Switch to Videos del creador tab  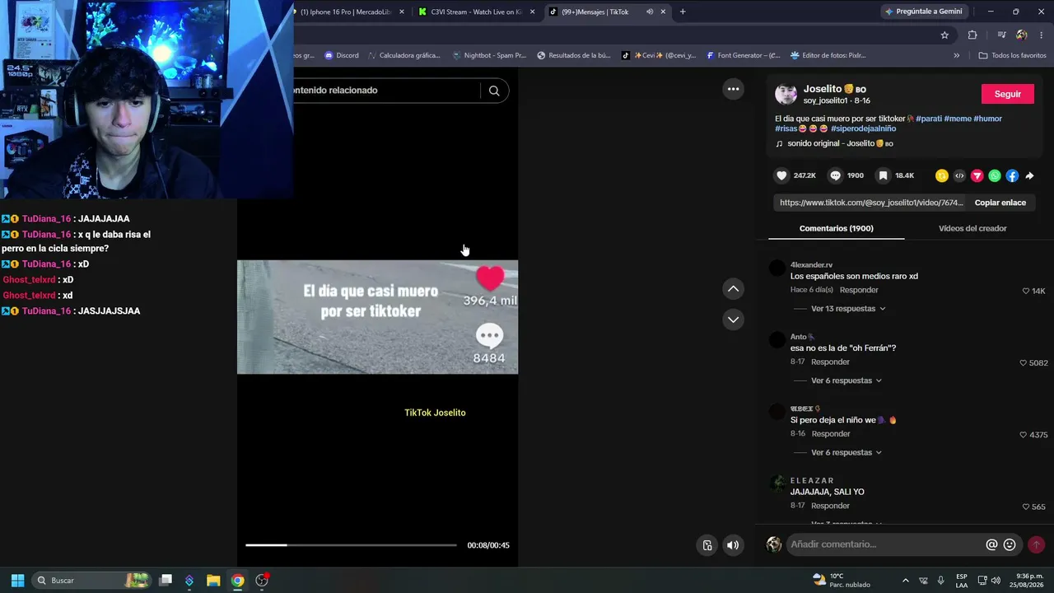pos(972,228)
